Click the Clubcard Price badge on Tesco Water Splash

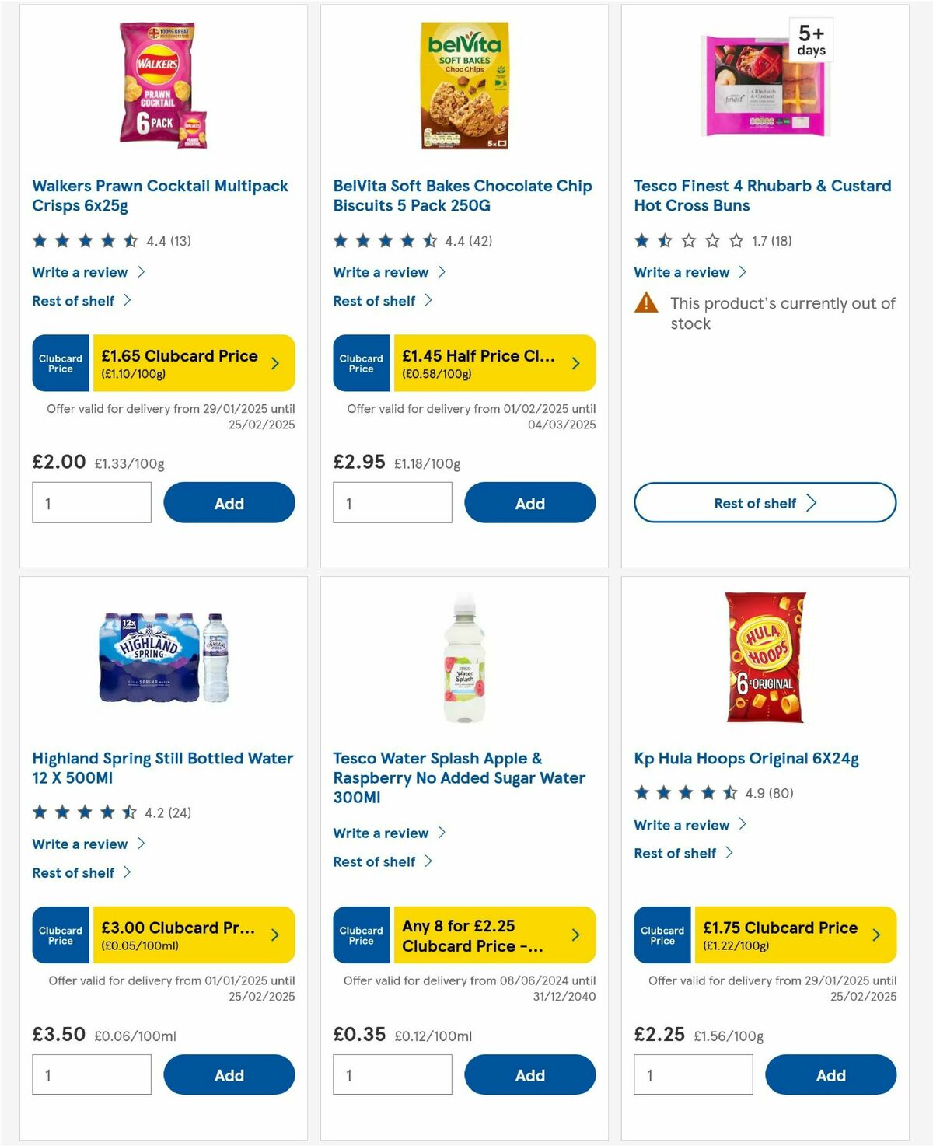[x=361, y=935]
